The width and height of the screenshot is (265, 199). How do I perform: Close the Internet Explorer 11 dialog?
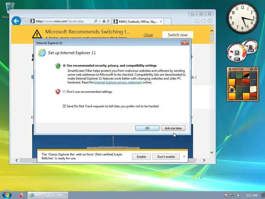[185, 43]
